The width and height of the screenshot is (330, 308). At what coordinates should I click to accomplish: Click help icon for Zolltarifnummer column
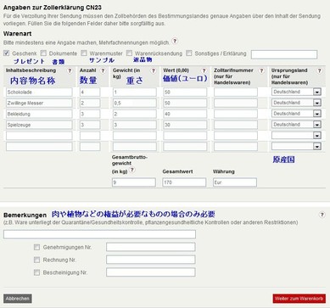[261, 70]
